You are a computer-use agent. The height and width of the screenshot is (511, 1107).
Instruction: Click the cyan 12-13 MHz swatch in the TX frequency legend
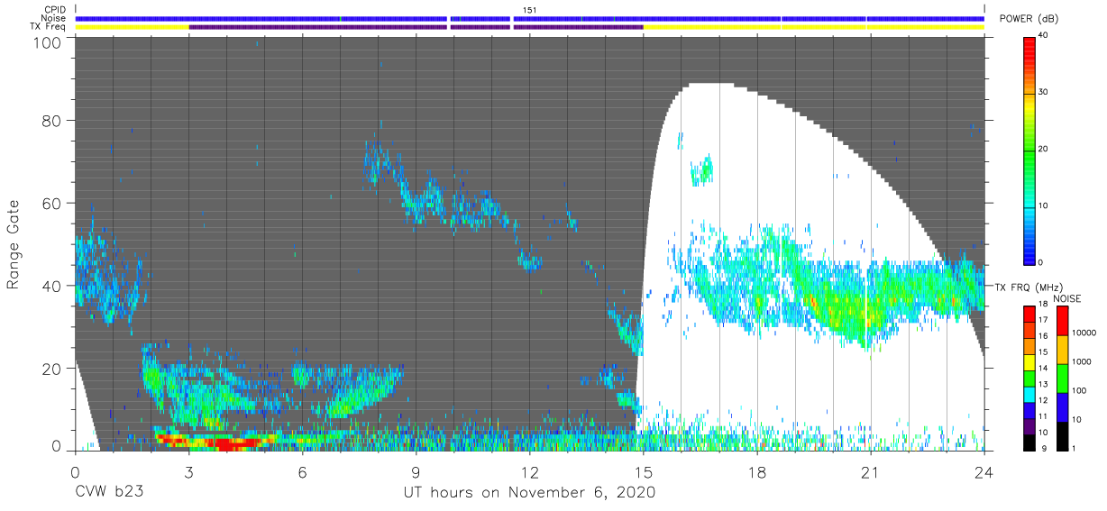coord(1030,392)
